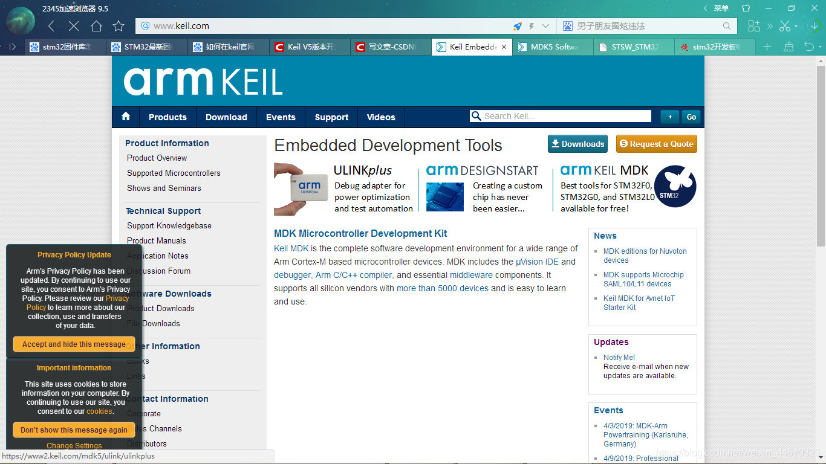Viewport: 826px width, 464px height.
Task: Click the rocket speed-up icon in address bar
Action: [518, 26]
